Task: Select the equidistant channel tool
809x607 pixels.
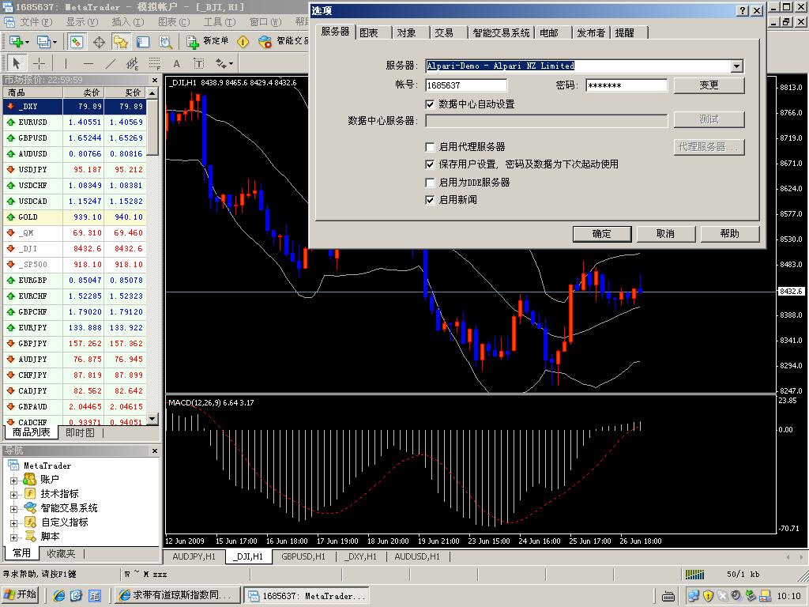Action: point(132,63)
